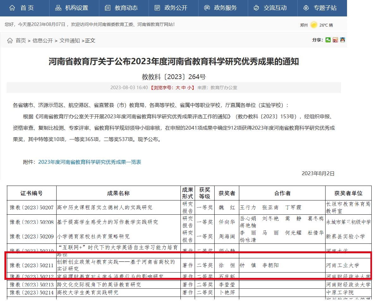Click certificate cell 豫教〔2023〕50213

32,285
